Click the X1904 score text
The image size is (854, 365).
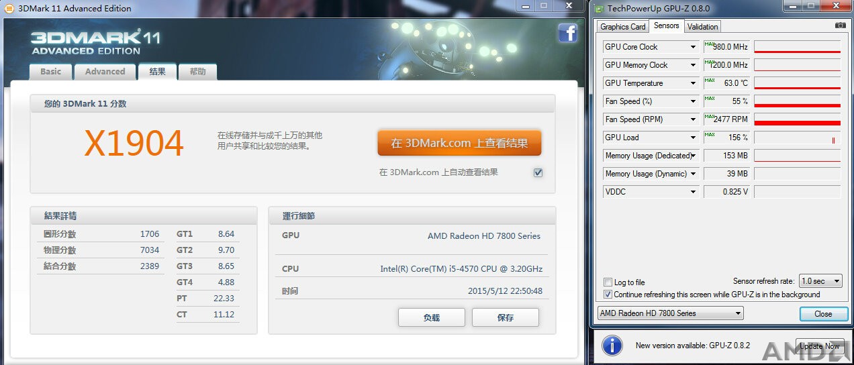click(x=134, y=143)
